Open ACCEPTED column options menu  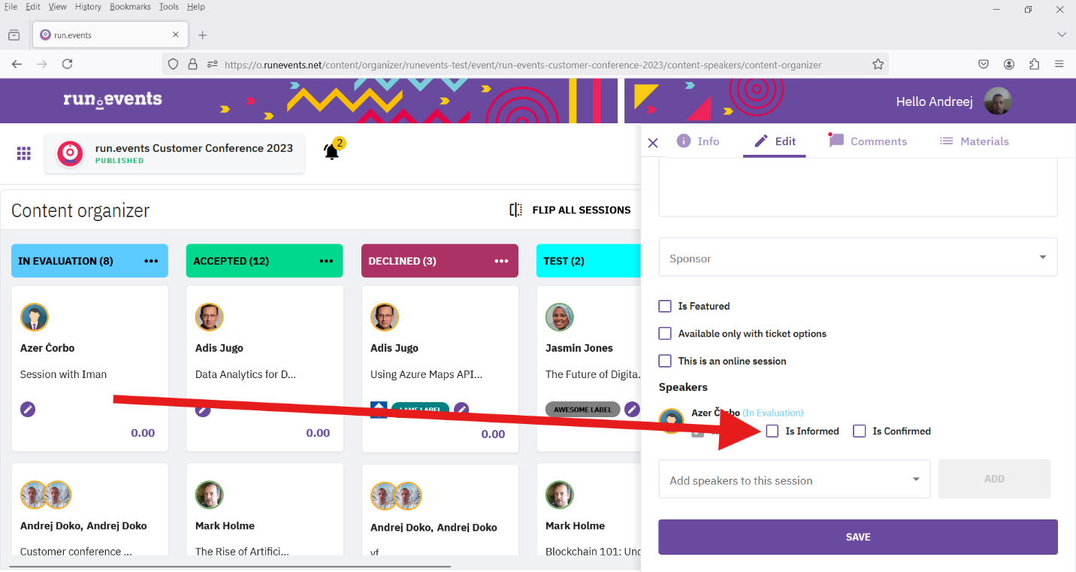(326, 261)
